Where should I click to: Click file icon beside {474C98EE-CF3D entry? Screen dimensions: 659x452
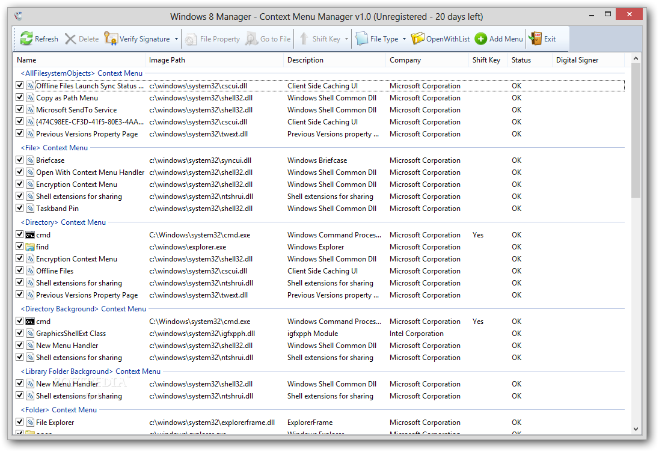[30, 122]
